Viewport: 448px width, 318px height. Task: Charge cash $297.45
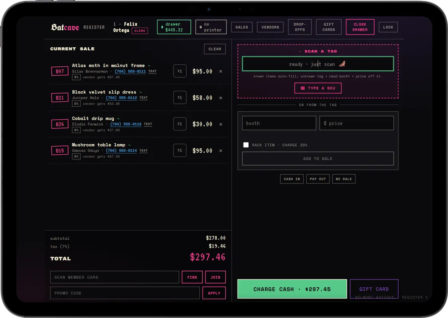point(292,289)
